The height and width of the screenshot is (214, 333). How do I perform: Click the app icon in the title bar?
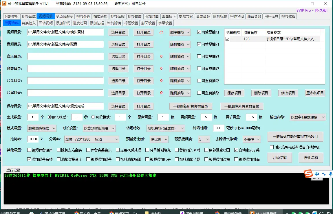click(4, 4)
